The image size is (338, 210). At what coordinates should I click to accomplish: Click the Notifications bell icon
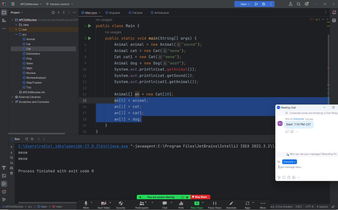tap(334, 13)
